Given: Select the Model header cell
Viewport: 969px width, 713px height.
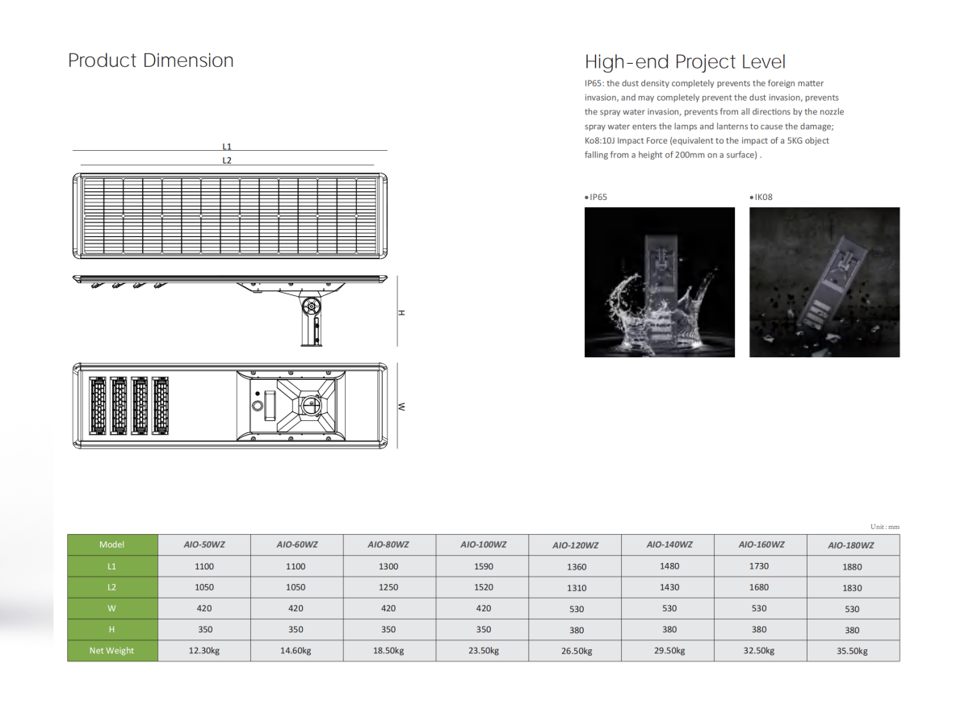Looking at the screenshot, I should coord(112,544).
